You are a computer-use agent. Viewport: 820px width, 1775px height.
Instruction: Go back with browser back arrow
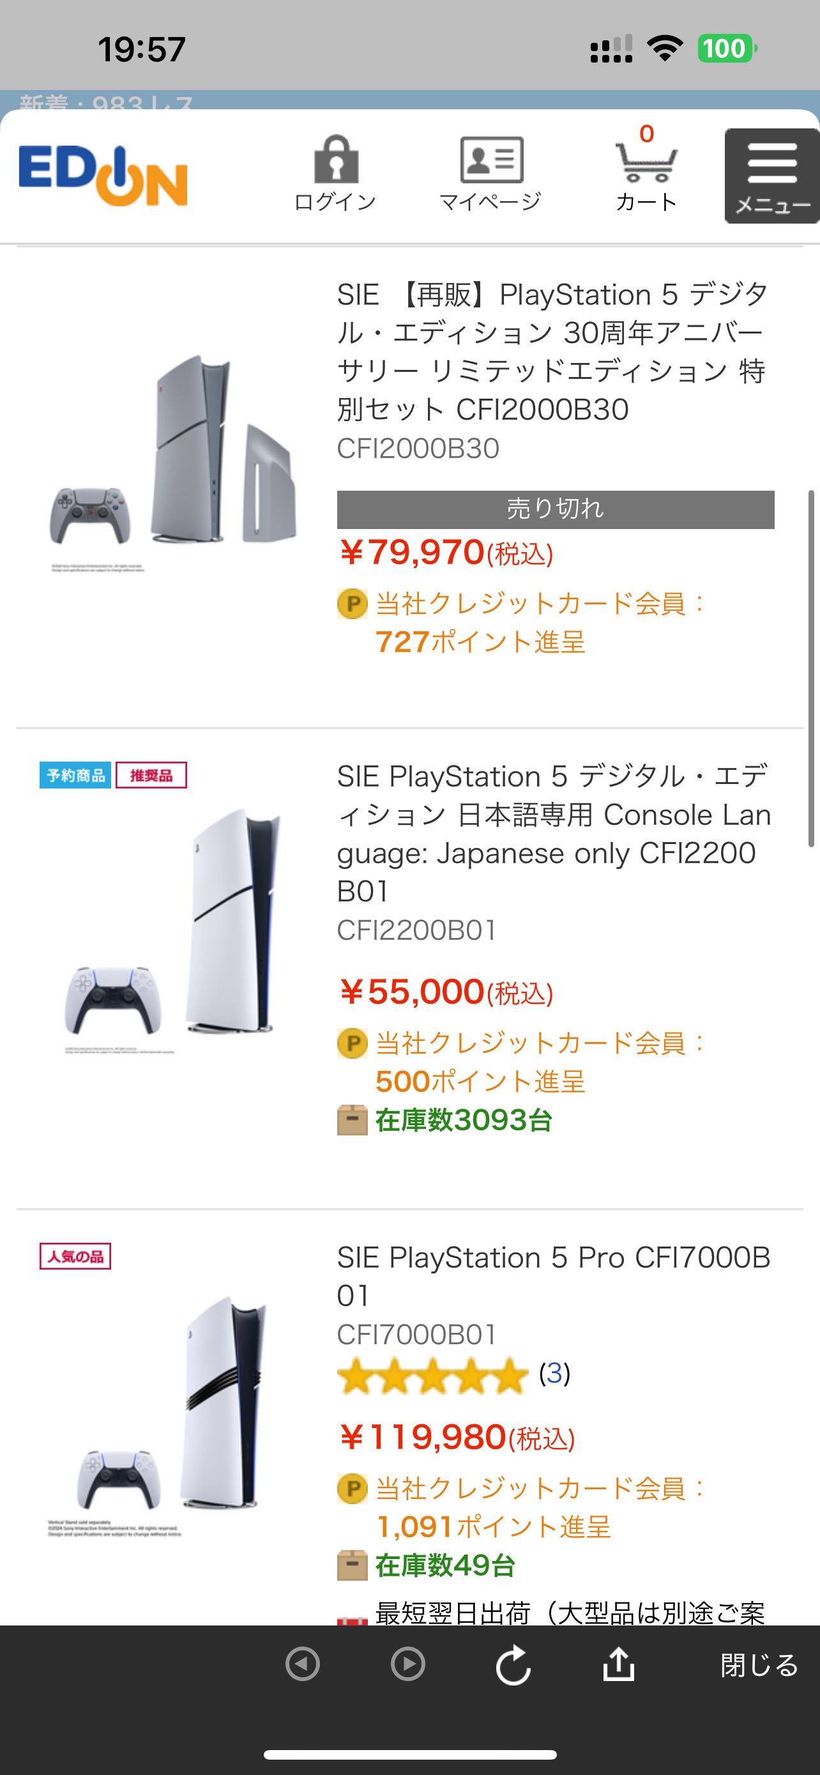[x=302, y=1664]
